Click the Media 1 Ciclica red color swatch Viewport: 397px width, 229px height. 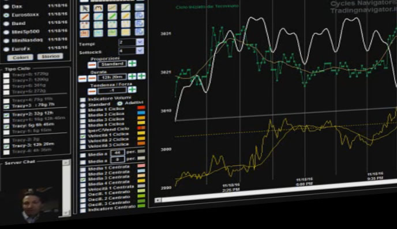pos(141,107)
